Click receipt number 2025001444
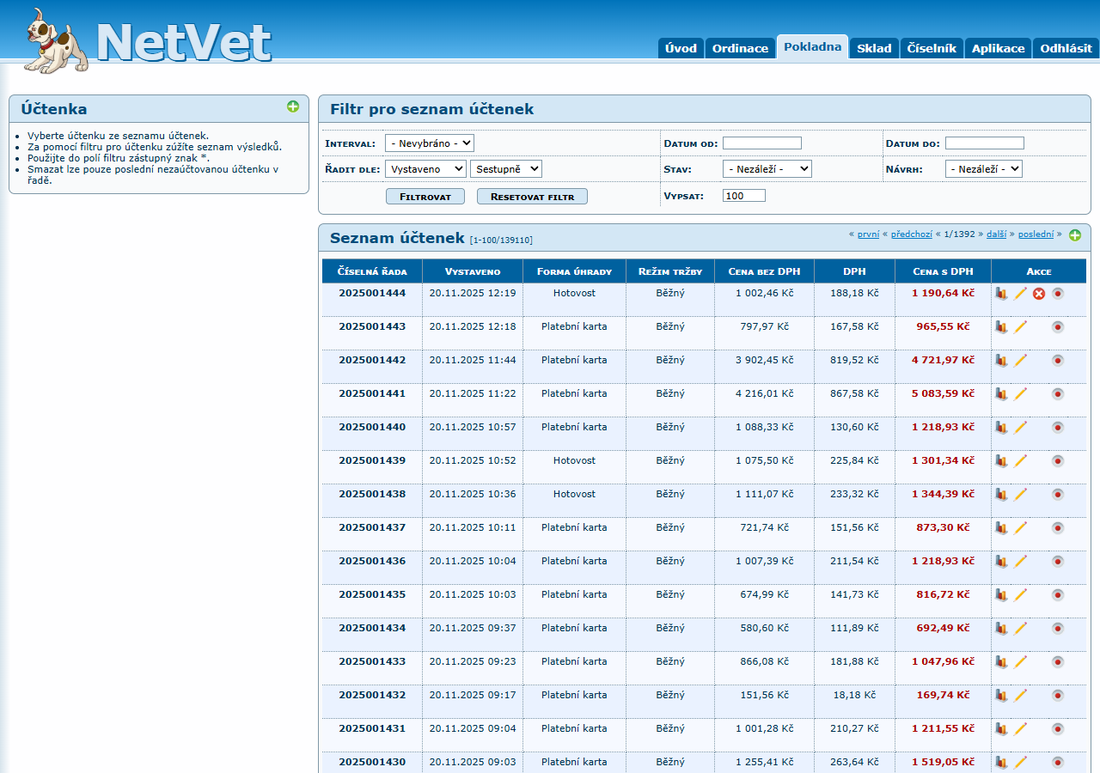The height and width of the screenshot is (773, 1100). tap(372, 293)
